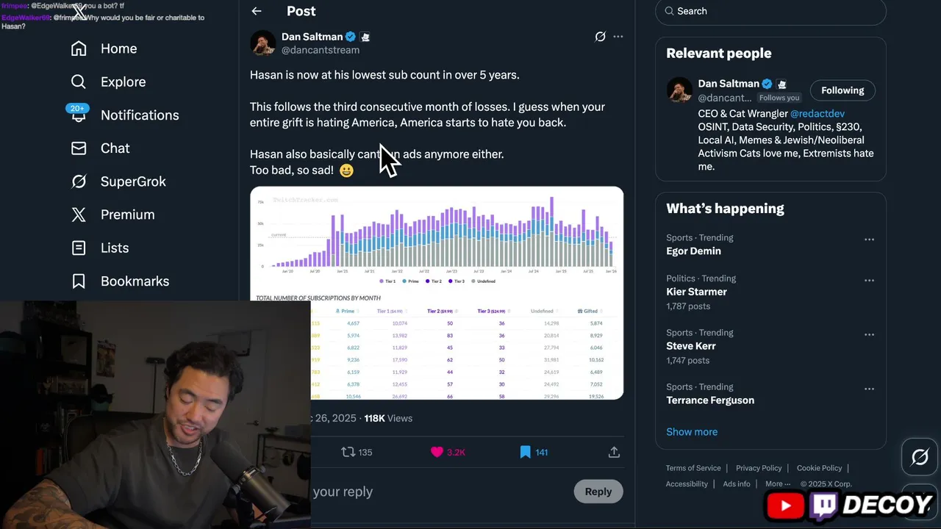Open more options for Kier Starmer trend
The width and height of the screenshot is (941, 529).
(869, 281)
